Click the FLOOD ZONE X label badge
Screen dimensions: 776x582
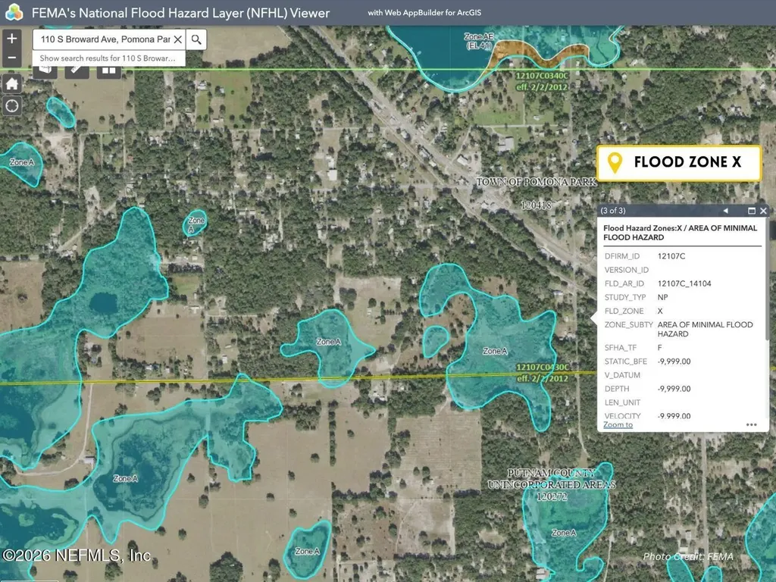point(678,163)
